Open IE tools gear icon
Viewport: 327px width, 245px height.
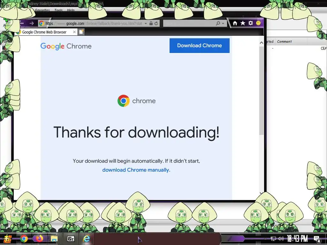251,23
